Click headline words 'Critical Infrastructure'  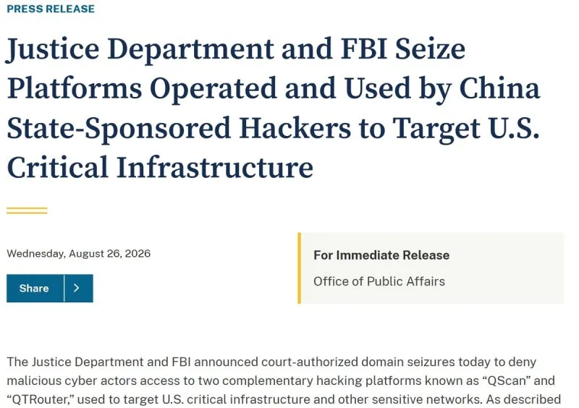[x=160, y=168]
